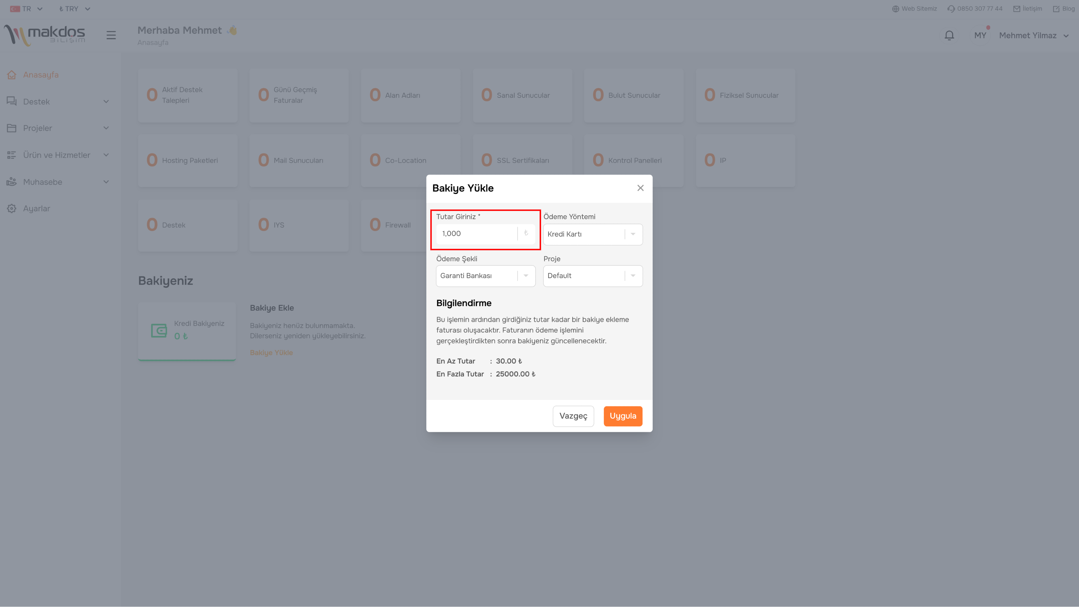Toggle the hamburger sidebar menu icon

pyautogui.click(x=111, y=35)
